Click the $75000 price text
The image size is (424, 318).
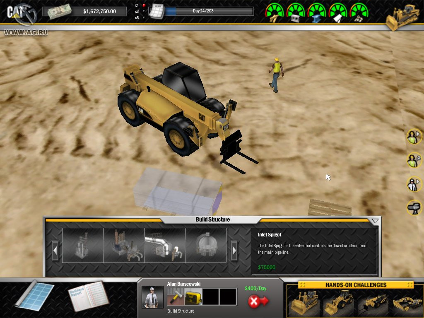[267, 267]
